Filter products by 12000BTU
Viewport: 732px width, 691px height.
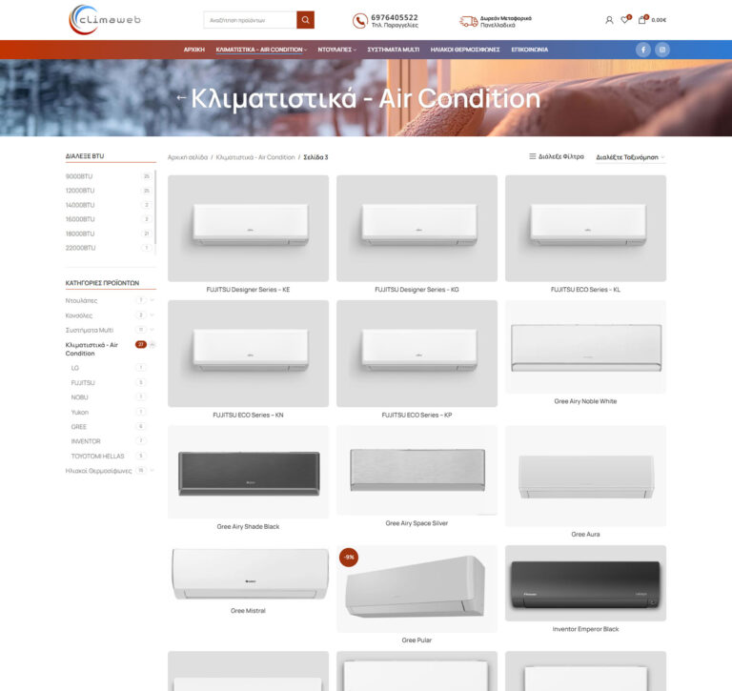(80, 191)
